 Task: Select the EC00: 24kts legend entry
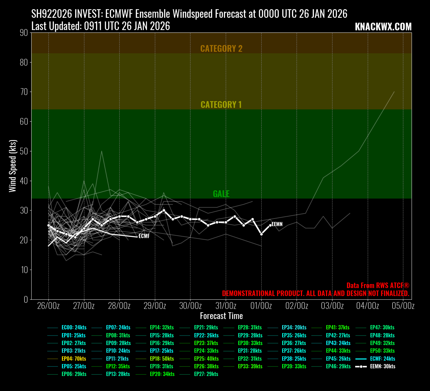(x=74, y=328)
